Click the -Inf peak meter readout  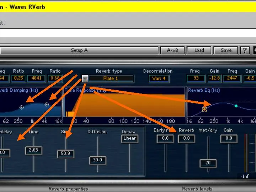pos(245,176)
